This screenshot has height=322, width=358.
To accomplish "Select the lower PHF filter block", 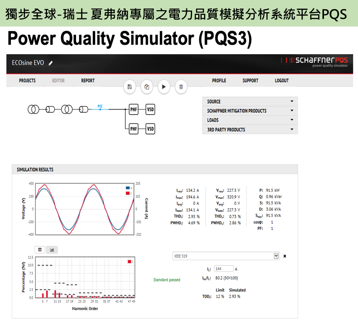I will pos(134,129).
